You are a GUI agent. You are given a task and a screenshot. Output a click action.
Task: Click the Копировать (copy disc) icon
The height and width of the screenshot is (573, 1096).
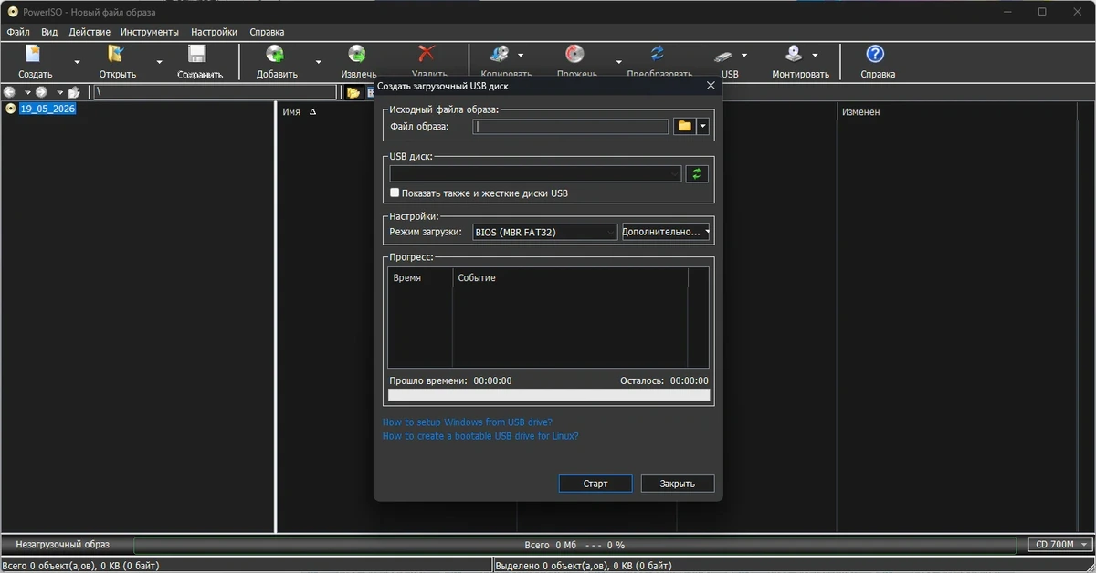[500, 55]
